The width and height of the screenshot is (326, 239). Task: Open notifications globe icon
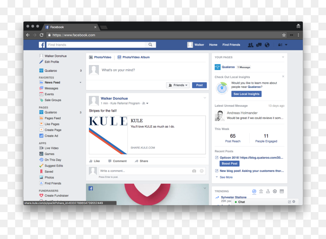267,45
